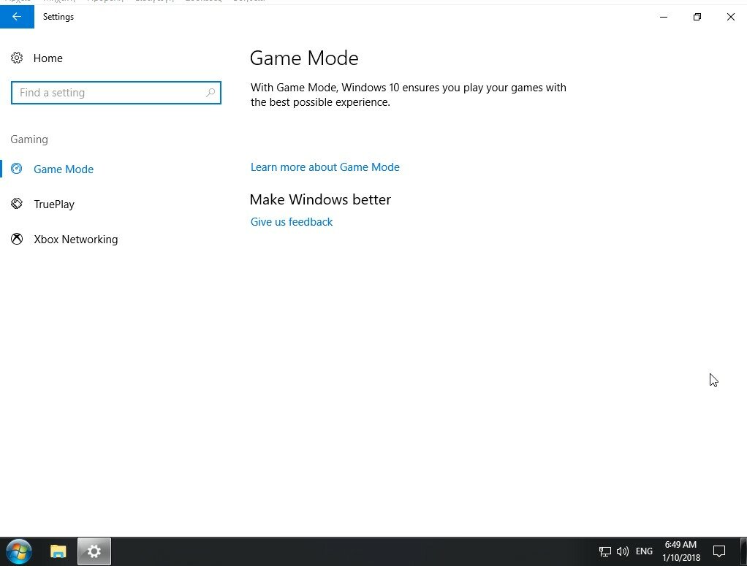
Task: Open the Home settings page
Action: (x=48, y=58)
